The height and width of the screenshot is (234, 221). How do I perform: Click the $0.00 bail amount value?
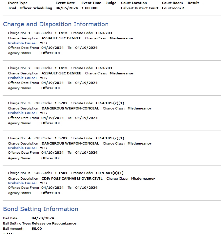click(37, 229)
